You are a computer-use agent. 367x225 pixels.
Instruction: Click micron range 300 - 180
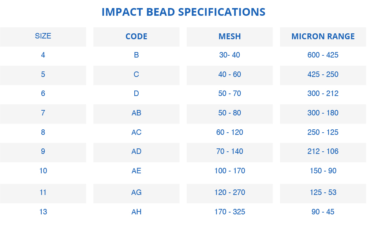(x=323, y=113)
